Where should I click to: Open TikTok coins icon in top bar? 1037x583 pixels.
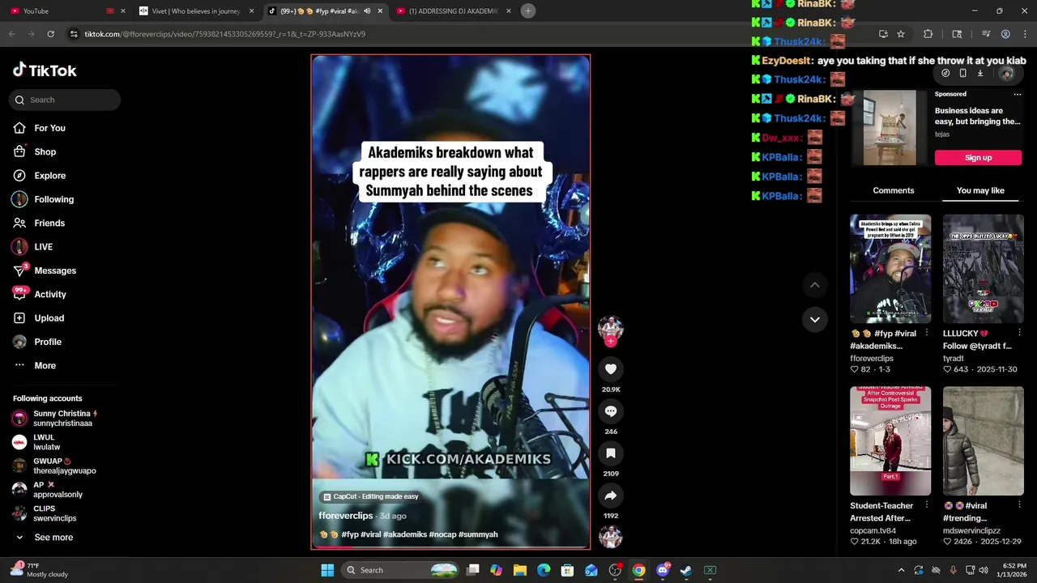point(945,73)
